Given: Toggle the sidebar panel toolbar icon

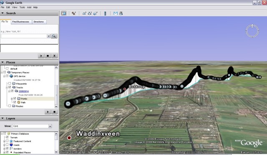Looking at the screenshot, I should coord(64,13).
